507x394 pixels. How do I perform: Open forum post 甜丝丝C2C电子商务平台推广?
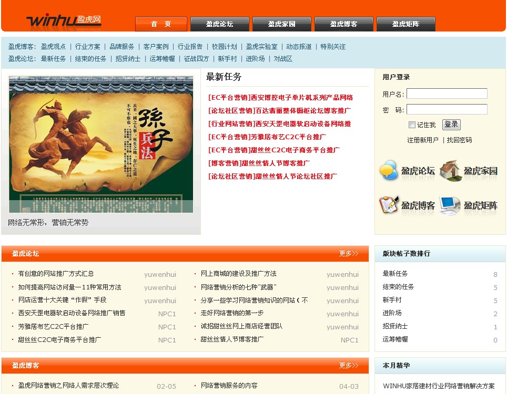(x=59, y=340)
